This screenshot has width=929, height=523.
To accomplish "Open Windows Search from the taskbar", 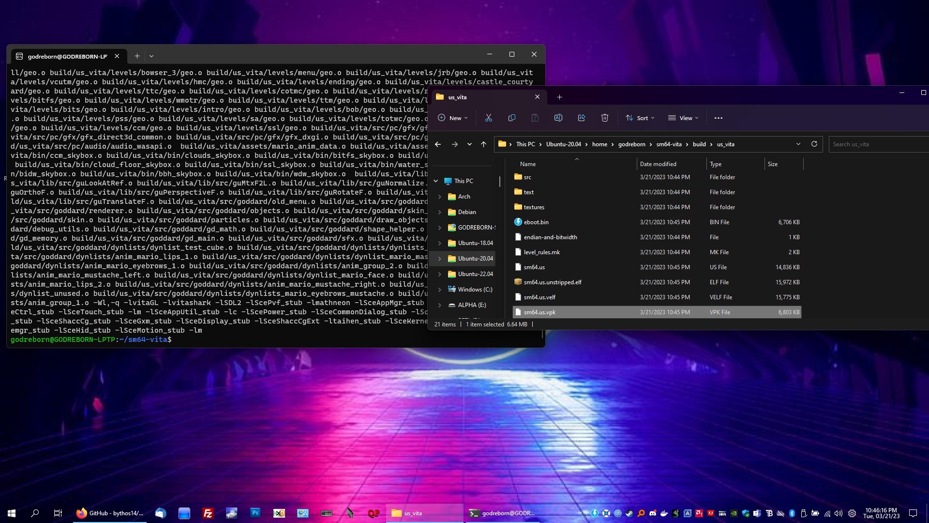I will click(x=35, y=513).
